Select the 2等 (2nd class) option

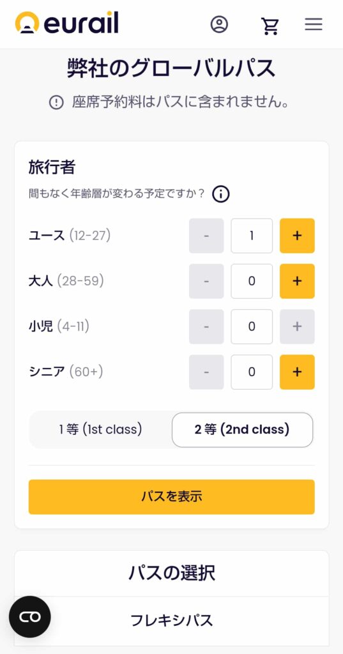243,430
